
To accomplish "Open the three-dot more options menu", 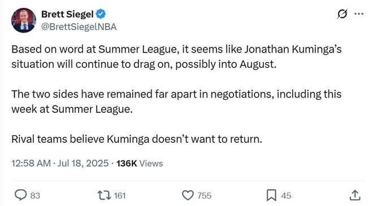I will [x=359, y=14].
